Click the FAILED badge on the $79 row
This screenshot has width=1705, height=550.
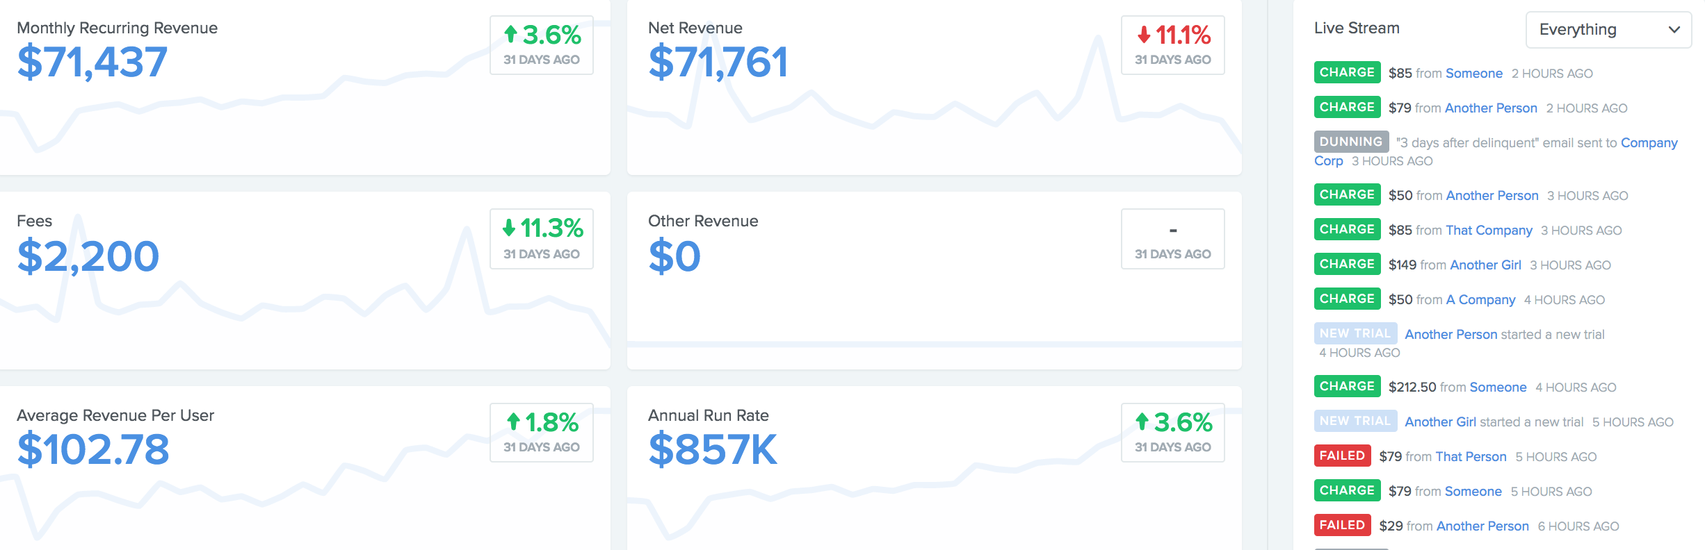1343,456
